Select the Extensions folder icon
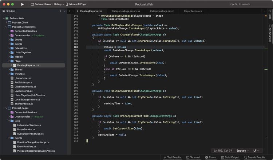Screen dimensions: 273x160 12,48
